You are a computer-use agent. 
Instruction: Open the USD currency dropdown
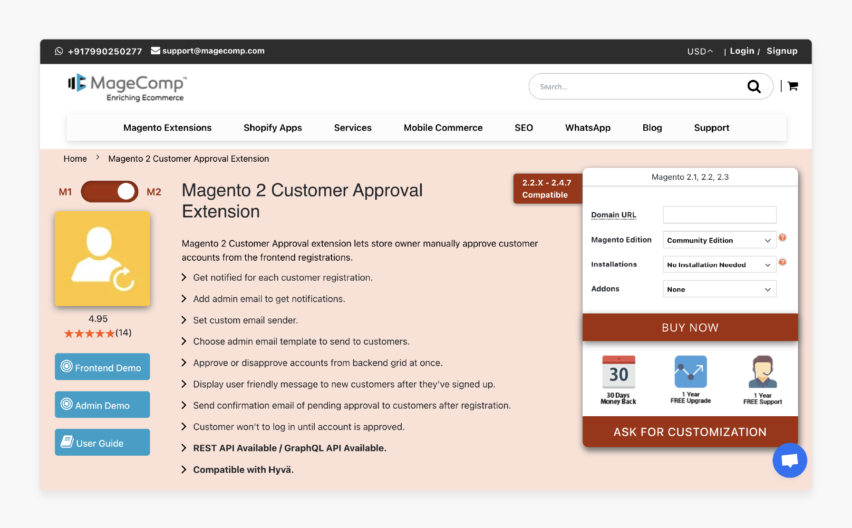coord(700,51)
